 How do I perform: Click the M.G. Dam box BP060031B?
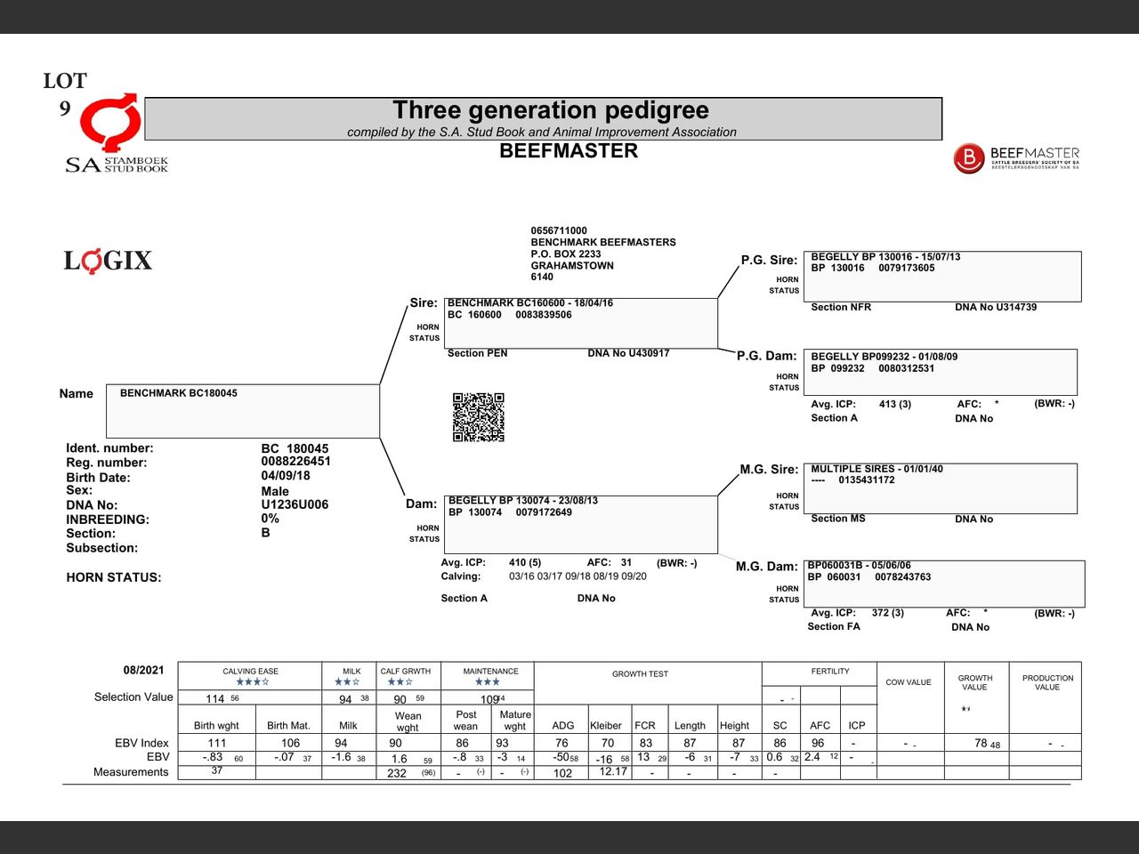tap(943, 583)
